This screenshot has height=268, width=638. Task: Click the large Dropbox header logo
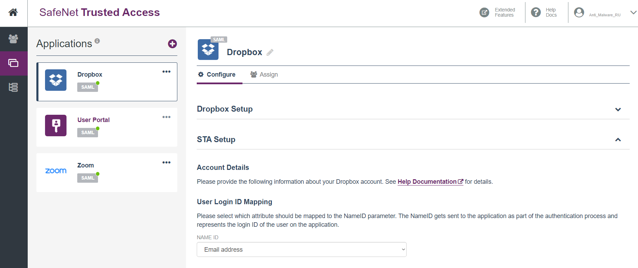click(208, 50)
